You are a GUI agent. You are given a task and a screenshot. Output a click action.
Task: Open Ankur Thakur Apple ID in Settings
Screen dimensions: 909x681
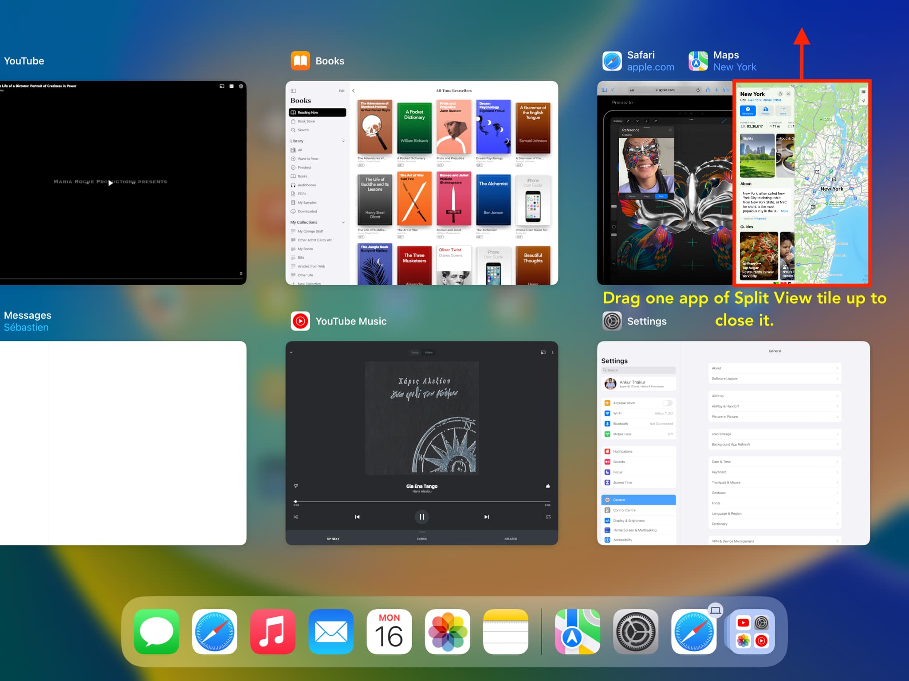click(x=638, y=384)
